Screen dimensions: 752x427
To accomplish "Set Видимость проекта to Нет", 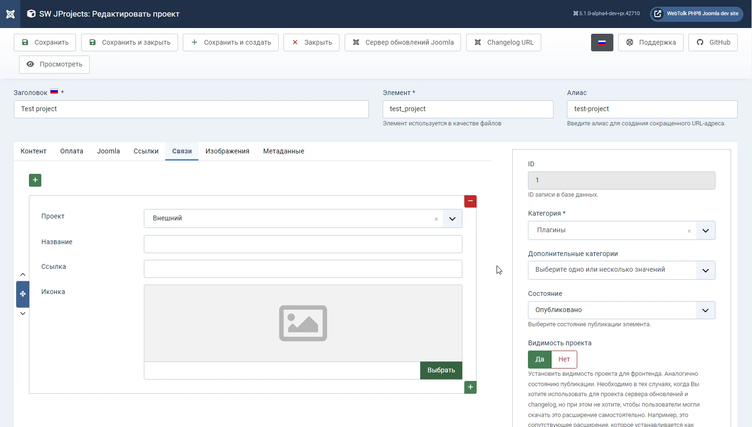I will pos(564,360).
